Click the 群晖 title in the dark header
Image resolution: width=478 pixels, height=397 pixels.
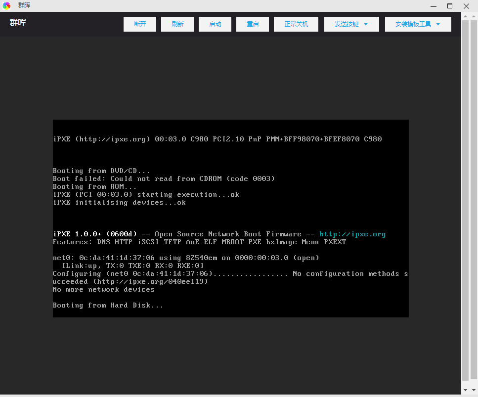point(18,23)
